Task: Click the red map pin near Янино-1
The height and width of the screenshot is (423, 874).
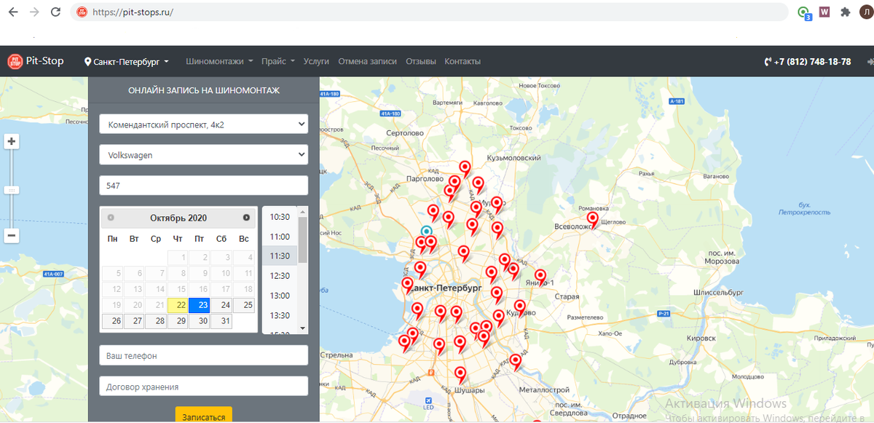Action: click(540, 277)
